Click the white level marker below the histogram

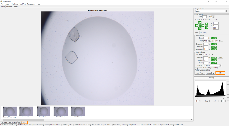point(224,99)
